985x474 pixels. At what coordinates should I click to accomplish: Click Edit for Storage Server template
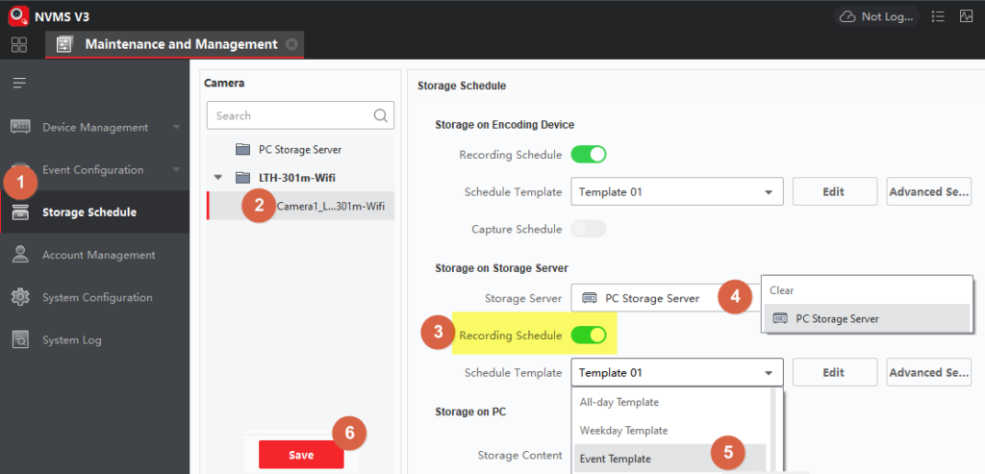[834, 372]
